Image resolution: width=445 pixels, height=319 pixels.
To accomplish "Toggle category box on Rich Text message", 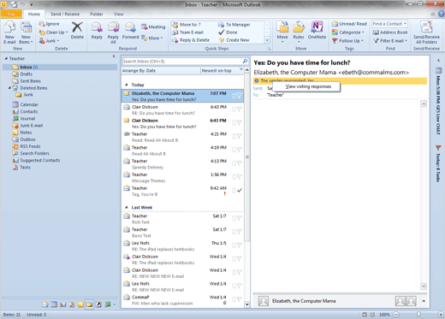I will 234,218.
